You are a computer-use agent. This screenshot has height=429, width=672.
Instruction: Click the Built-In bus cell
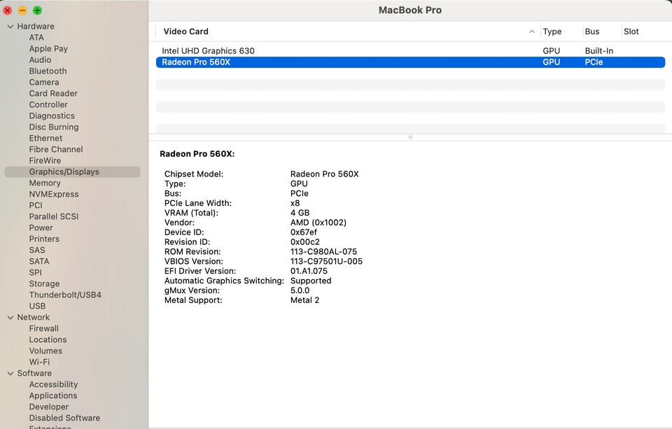coord(599,51)
